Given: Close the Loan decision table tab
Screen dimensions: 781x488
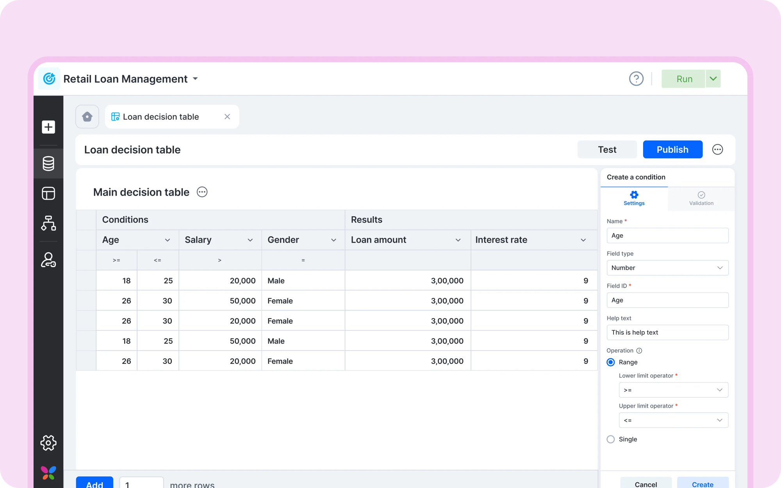Looking at the screenshot, I should click(x=227, y=117).
